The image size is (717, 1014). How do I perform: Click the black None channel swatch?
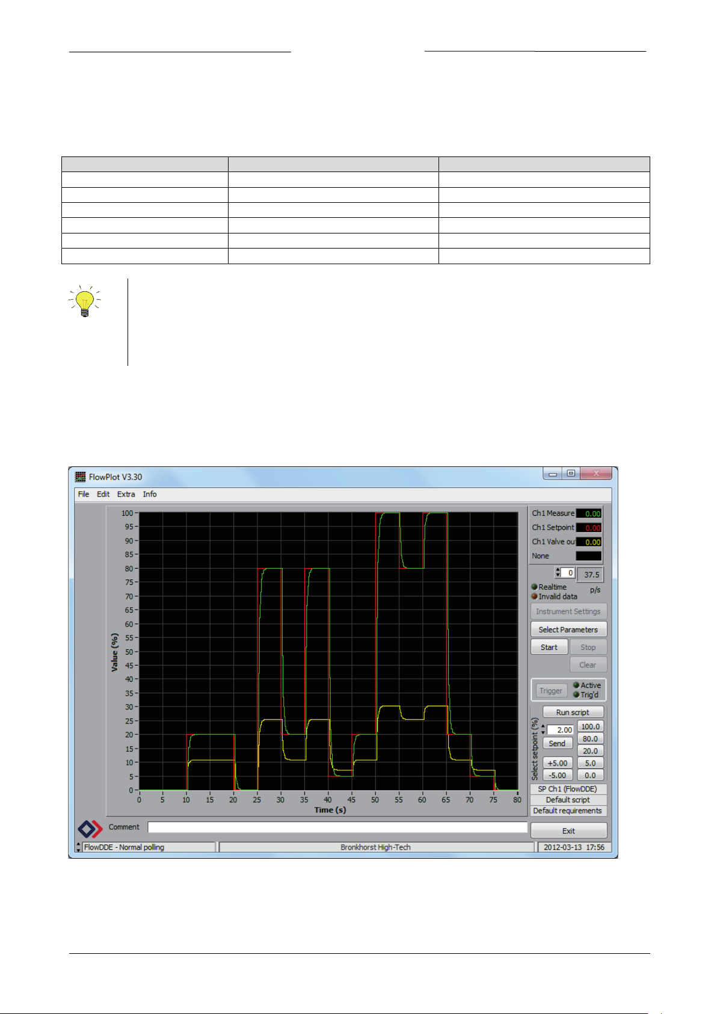point(589,556)
